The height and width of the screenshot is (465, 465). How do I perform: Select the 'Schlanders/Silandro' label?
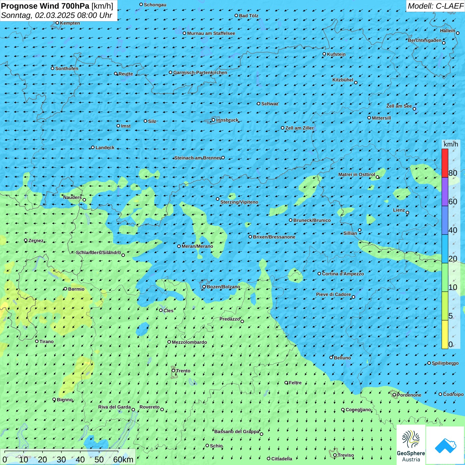click(98, 252)
